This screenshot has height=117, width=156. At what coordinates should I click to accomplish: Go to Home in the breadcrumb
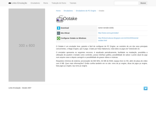58,11
